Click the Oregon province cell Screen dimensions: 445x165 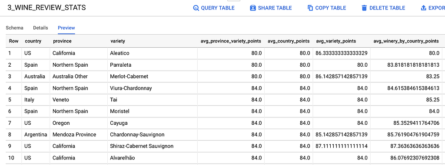click(61, 123)
